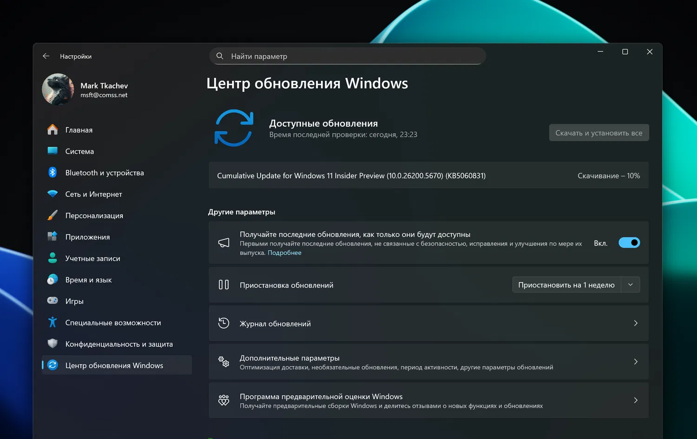Viewport: 697px width, 439px height.
Task: Click the Специальные возможности accessibility icon
Action: tap(53, 322)
